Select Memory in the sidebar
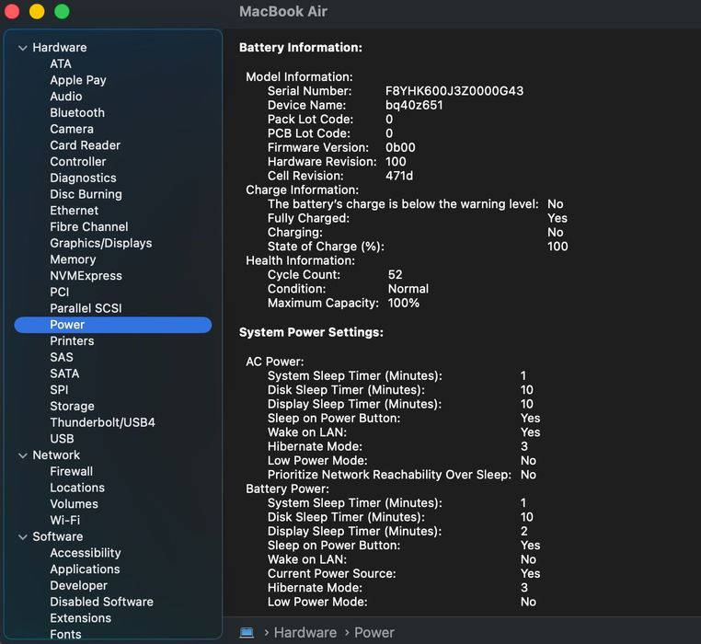Screen dimensions: 701x644 tap(73, 259)
